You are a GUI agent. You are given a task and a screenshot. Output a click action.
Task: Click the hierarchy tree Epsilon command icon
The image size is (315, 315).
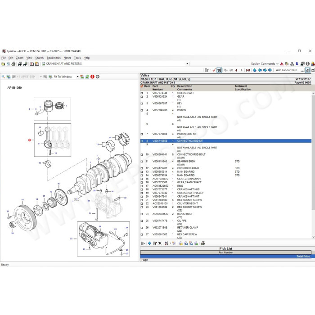coord(292,64)
